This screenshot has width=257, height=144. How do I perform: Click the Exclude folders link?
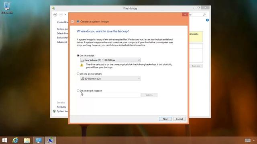[63, 38]
